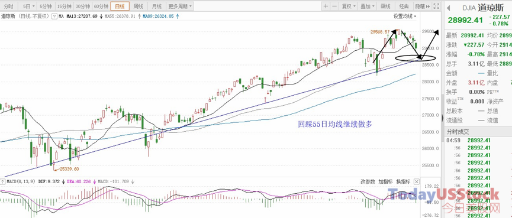
Task: Click the MA13:27207.69 indicator value
Action: (x=82, y=16)
